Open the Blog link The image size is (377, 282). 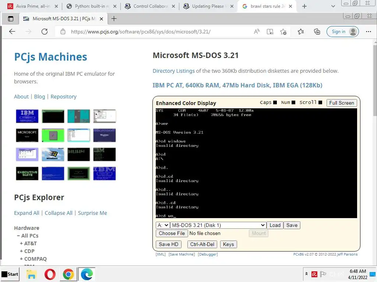tap(39, 97)
